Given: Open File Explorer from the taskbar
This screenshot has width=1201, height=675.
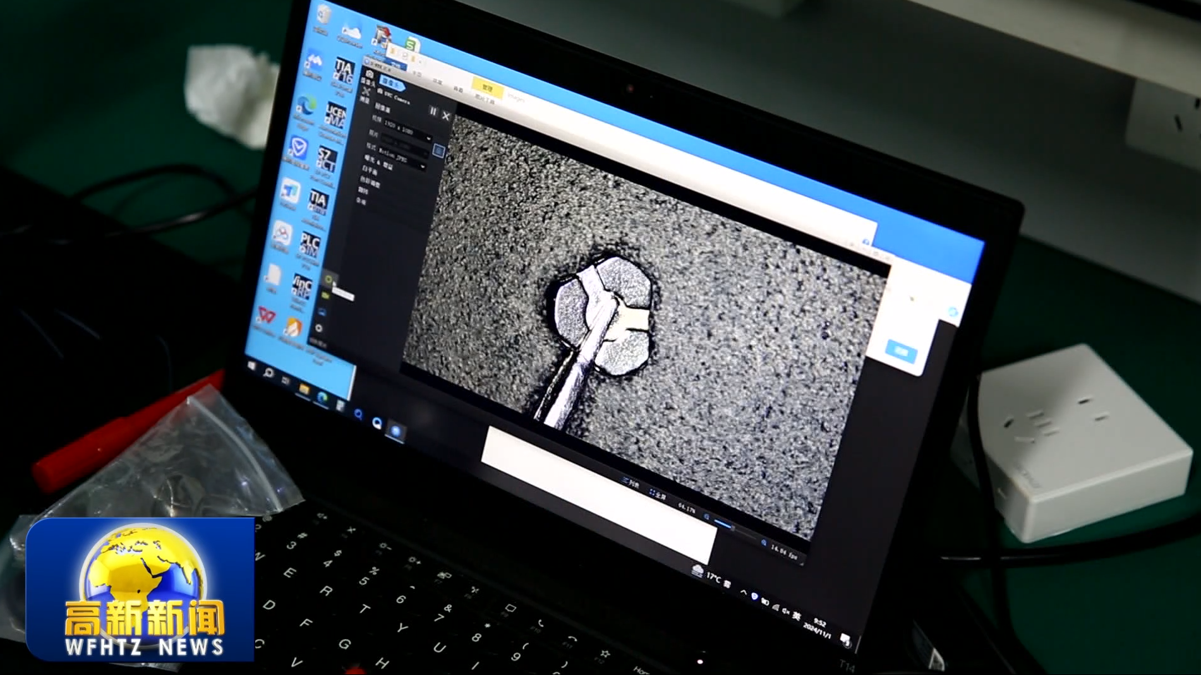Looking at the screenshot, I should click(x=304, y=390).
